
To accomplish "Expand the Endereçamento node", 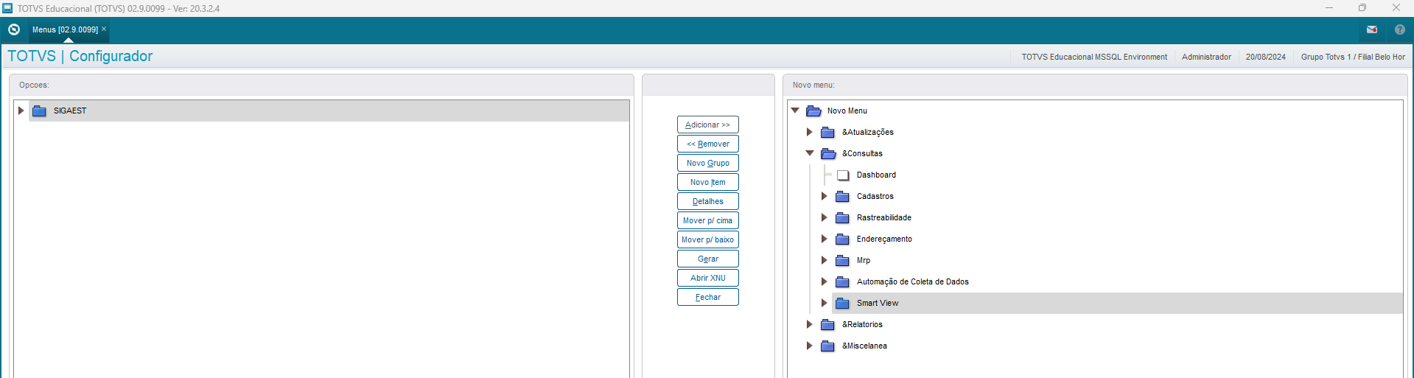I will click(x=824, y=239).
